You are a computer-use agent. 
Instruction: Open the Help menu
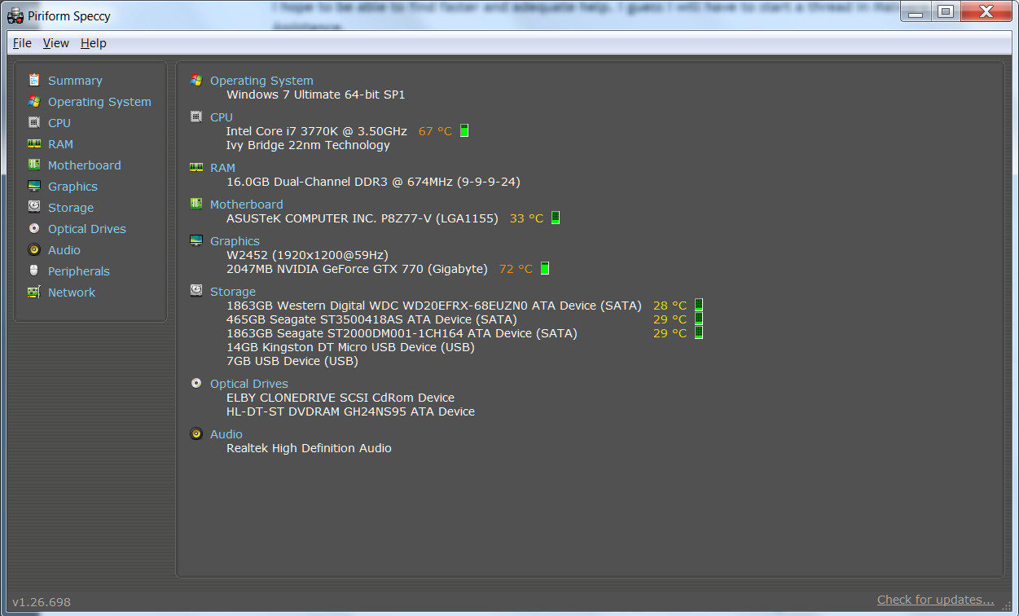point(94,43)
